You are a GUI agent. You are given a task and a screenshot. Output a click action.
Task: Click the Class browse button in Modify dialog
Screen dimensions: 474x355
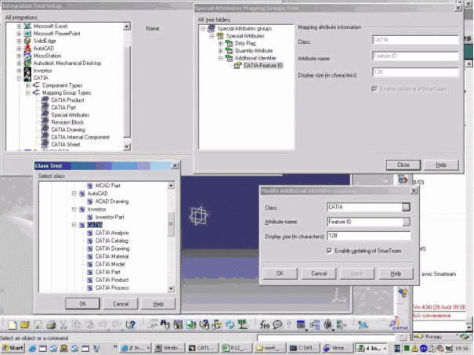pos(406,207)
